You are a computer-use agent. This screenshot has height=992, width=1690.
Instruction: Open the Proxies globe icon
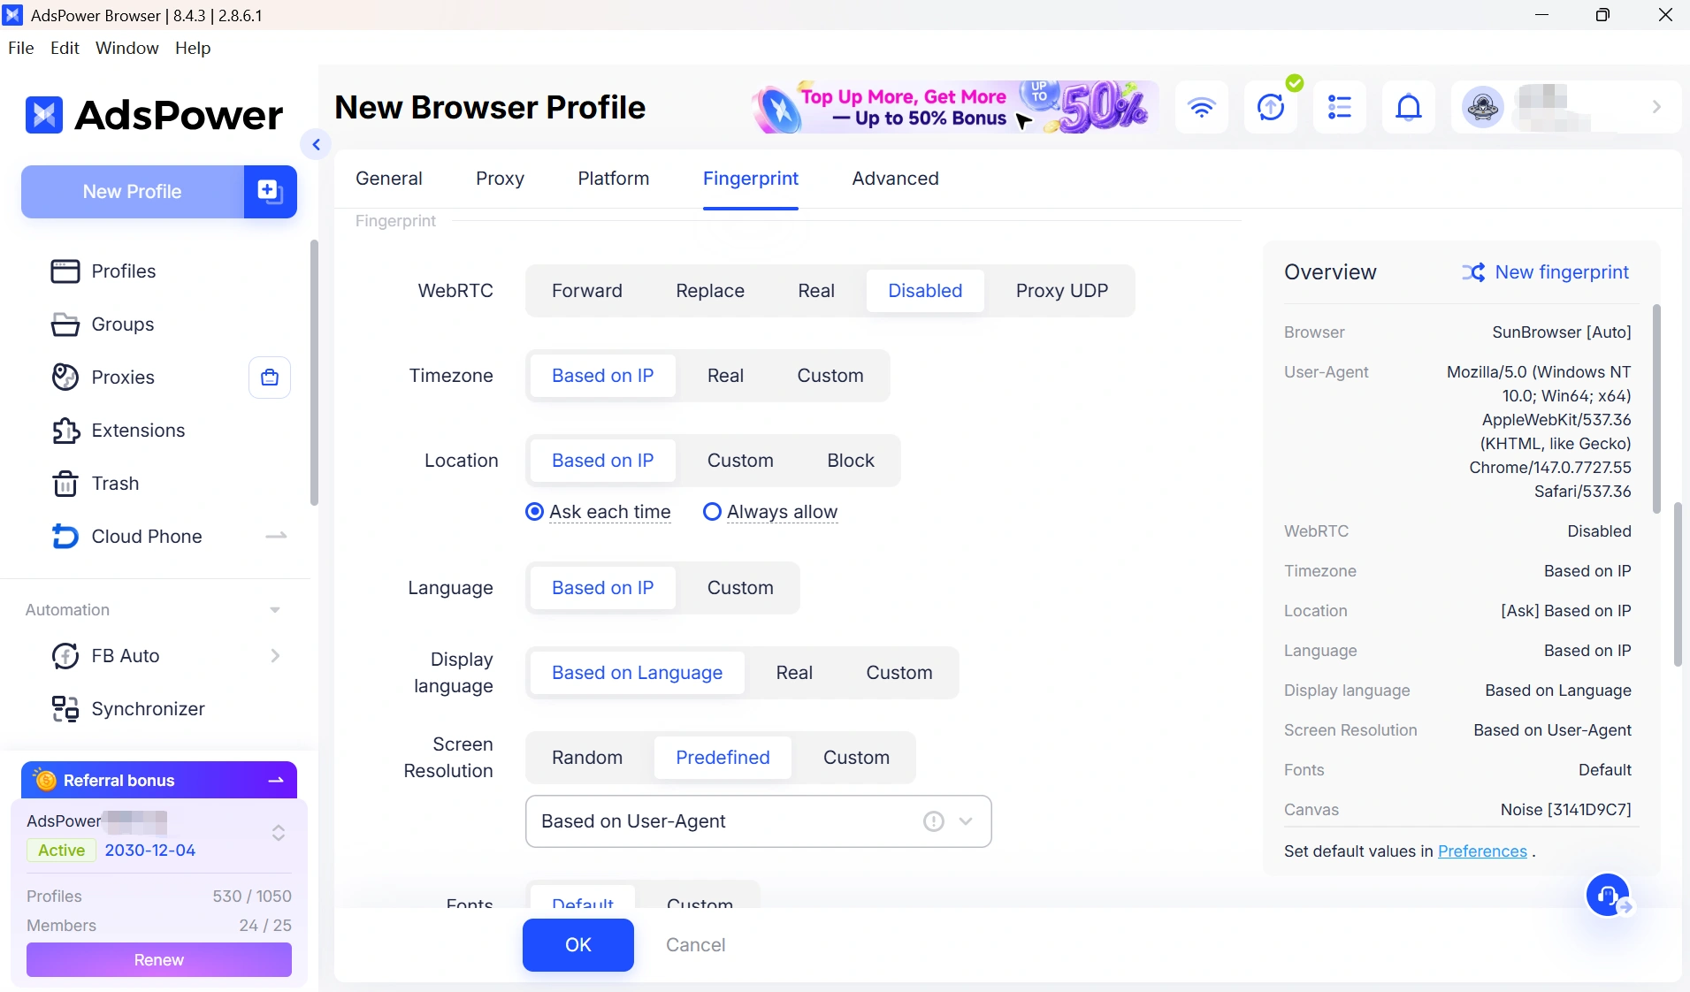point(65,378)
